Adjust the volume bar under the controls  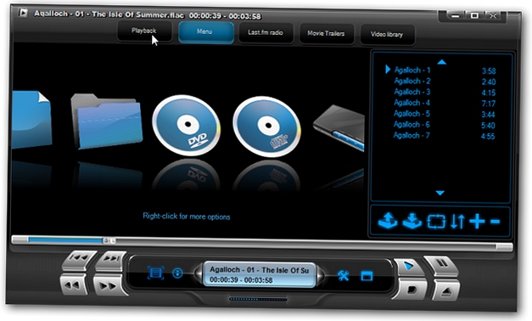258,299
